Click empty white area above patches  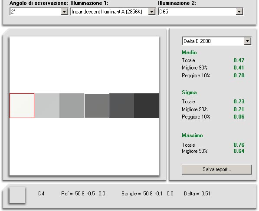tap(85, 65)
